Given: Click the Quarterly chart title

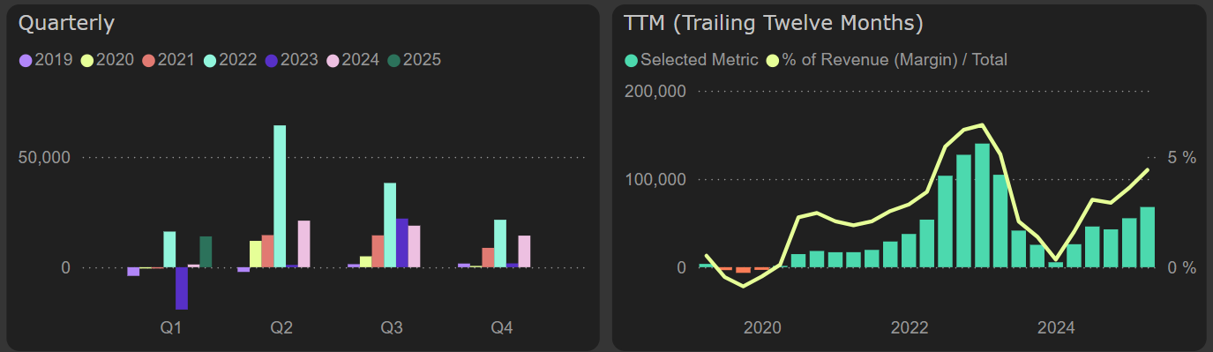Looking at the screenshot, I should (66, 24).
